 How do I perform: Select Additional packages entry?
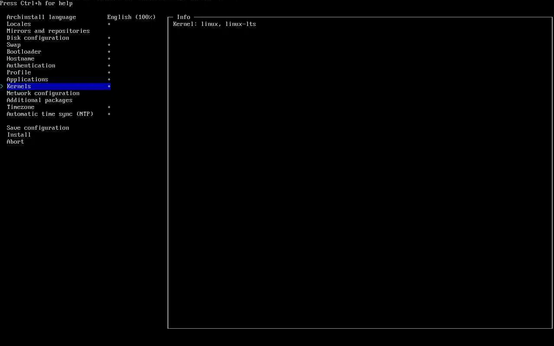(39, 100)
